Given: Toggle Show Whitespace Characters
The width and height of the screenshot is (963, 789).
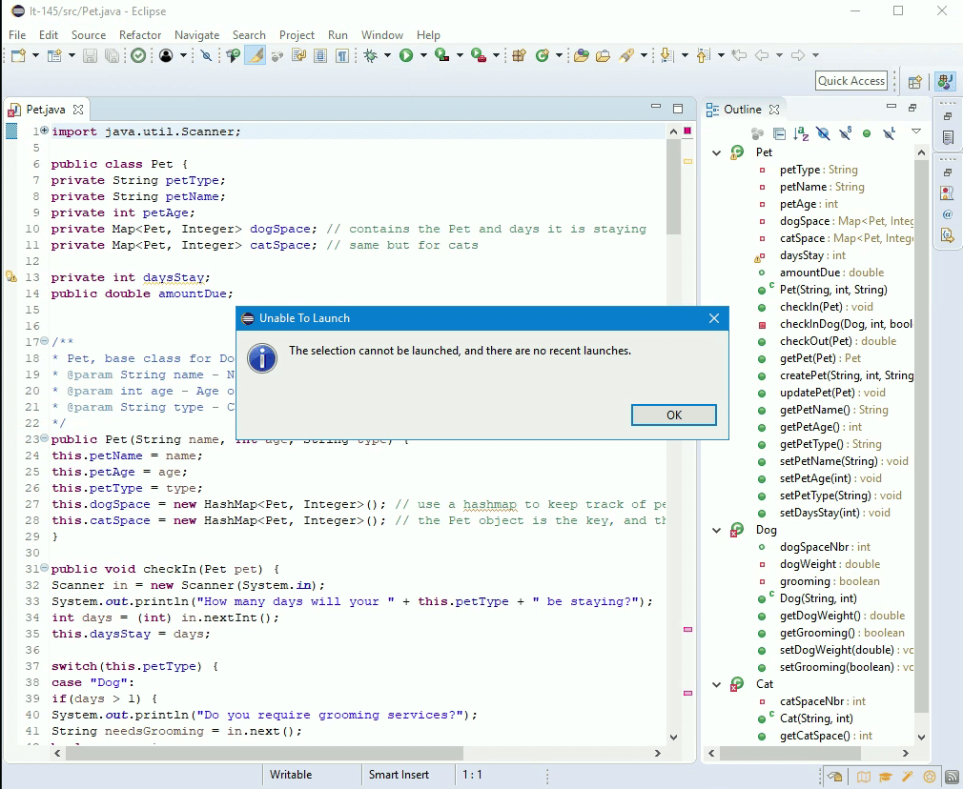Looking at the screenshot, I should pyautogui.click(x=340, y=55).
